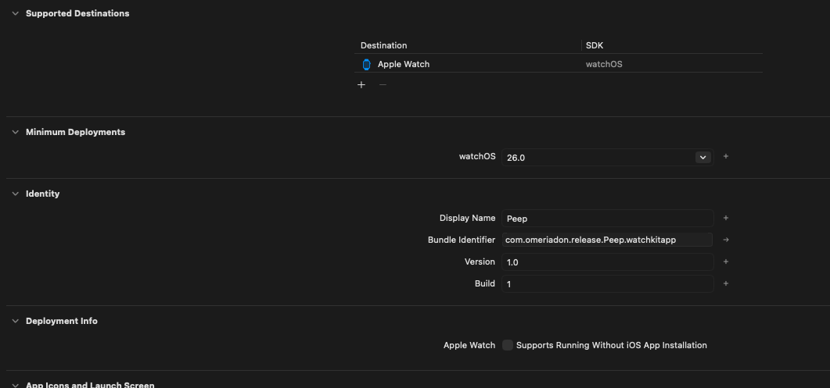Image resolution: width=830 pixels, height=388 pixels.
Task: Click the plus icon next to Version
Action: 725,262
